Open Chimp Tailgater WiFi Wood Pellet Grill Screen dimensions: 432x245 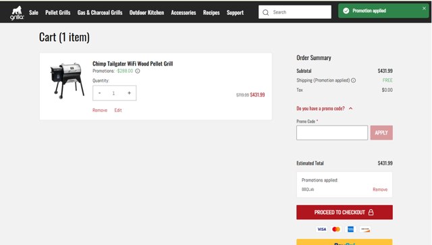[x=133, y=63]
